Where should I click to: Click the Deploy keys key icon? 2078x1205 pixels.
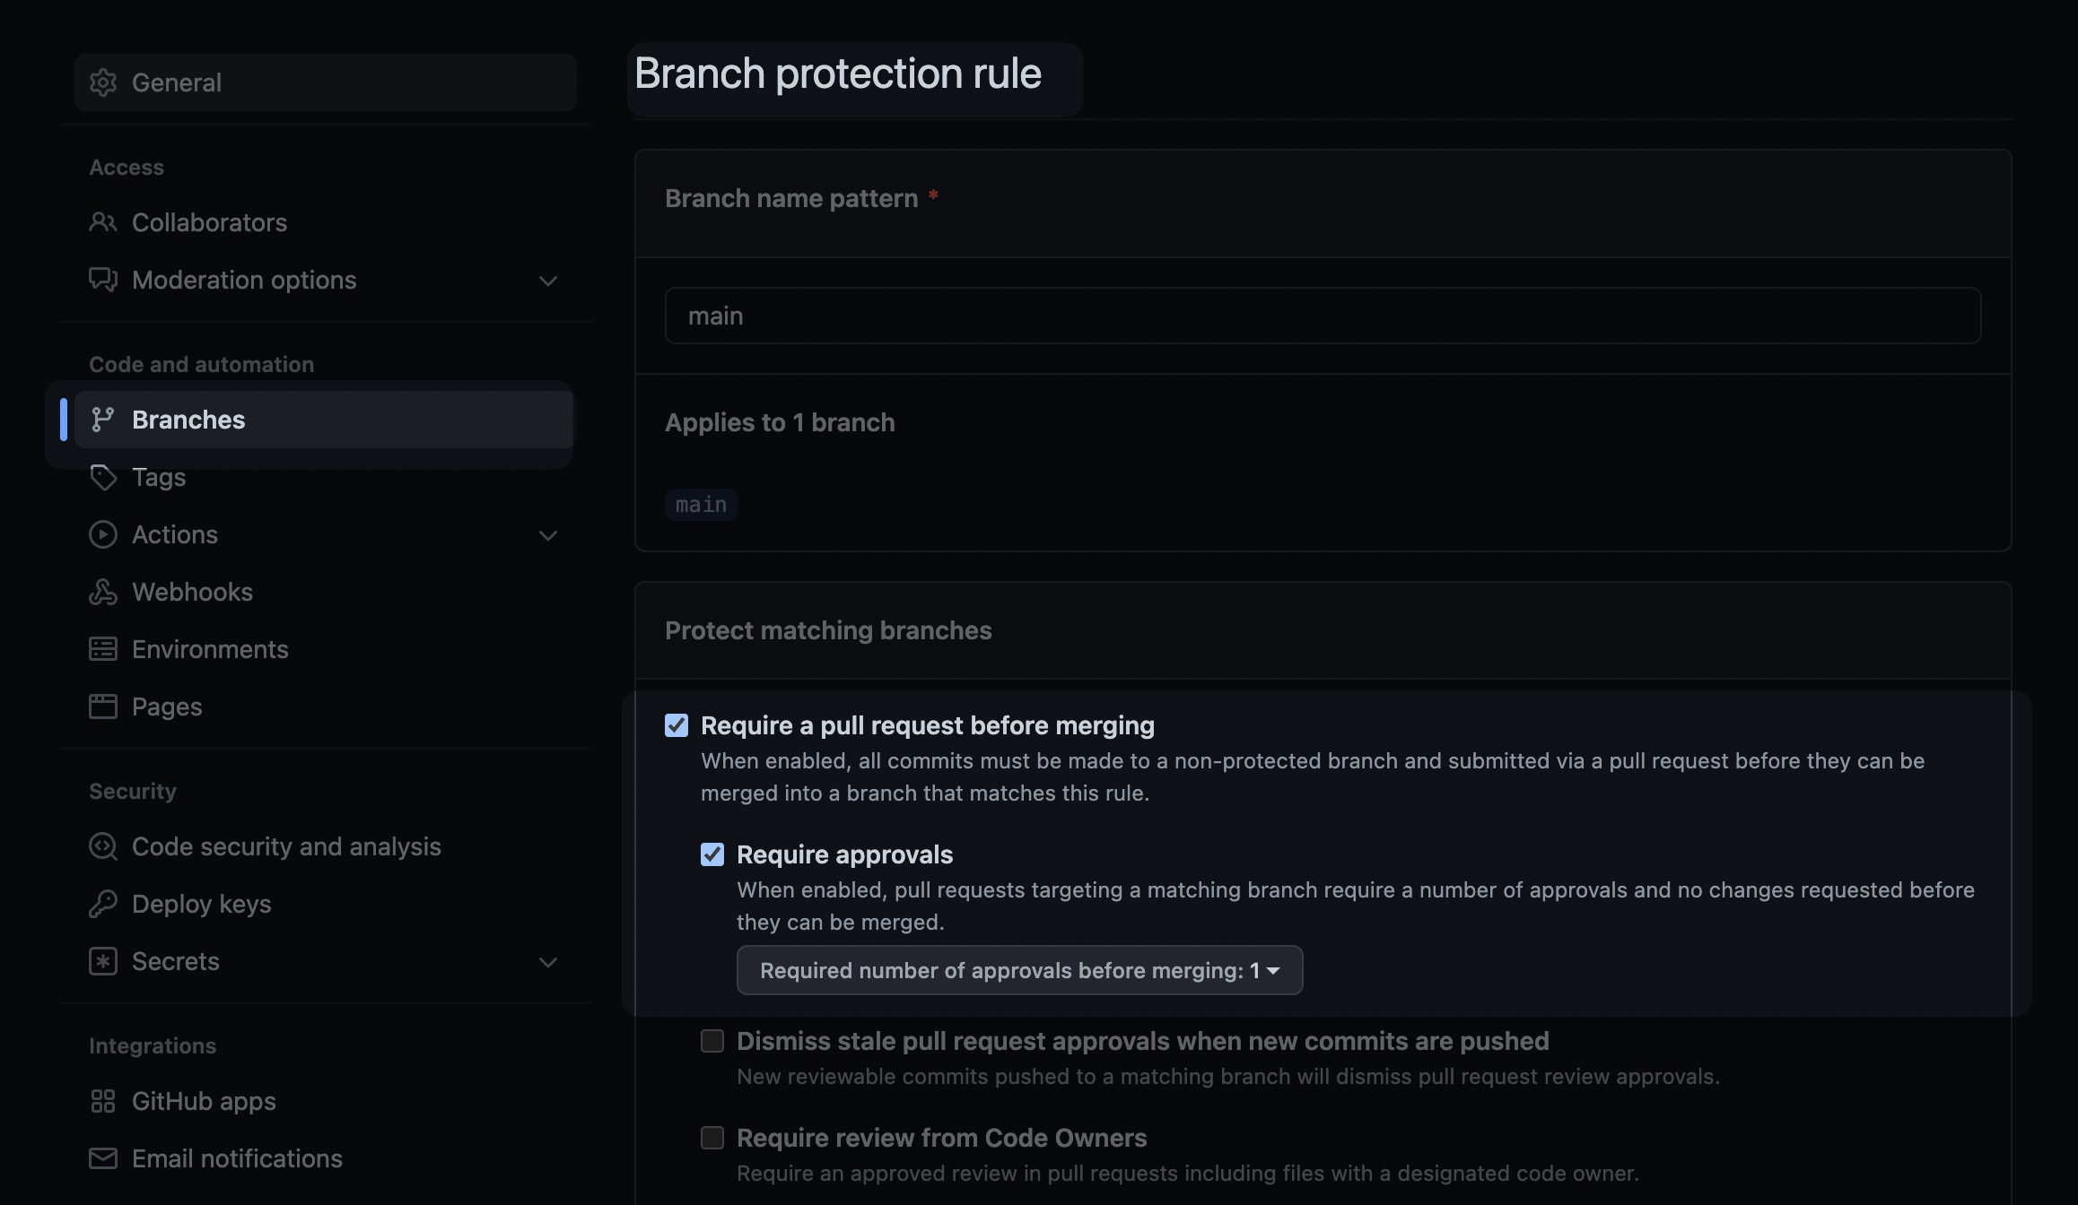point(103,904)
